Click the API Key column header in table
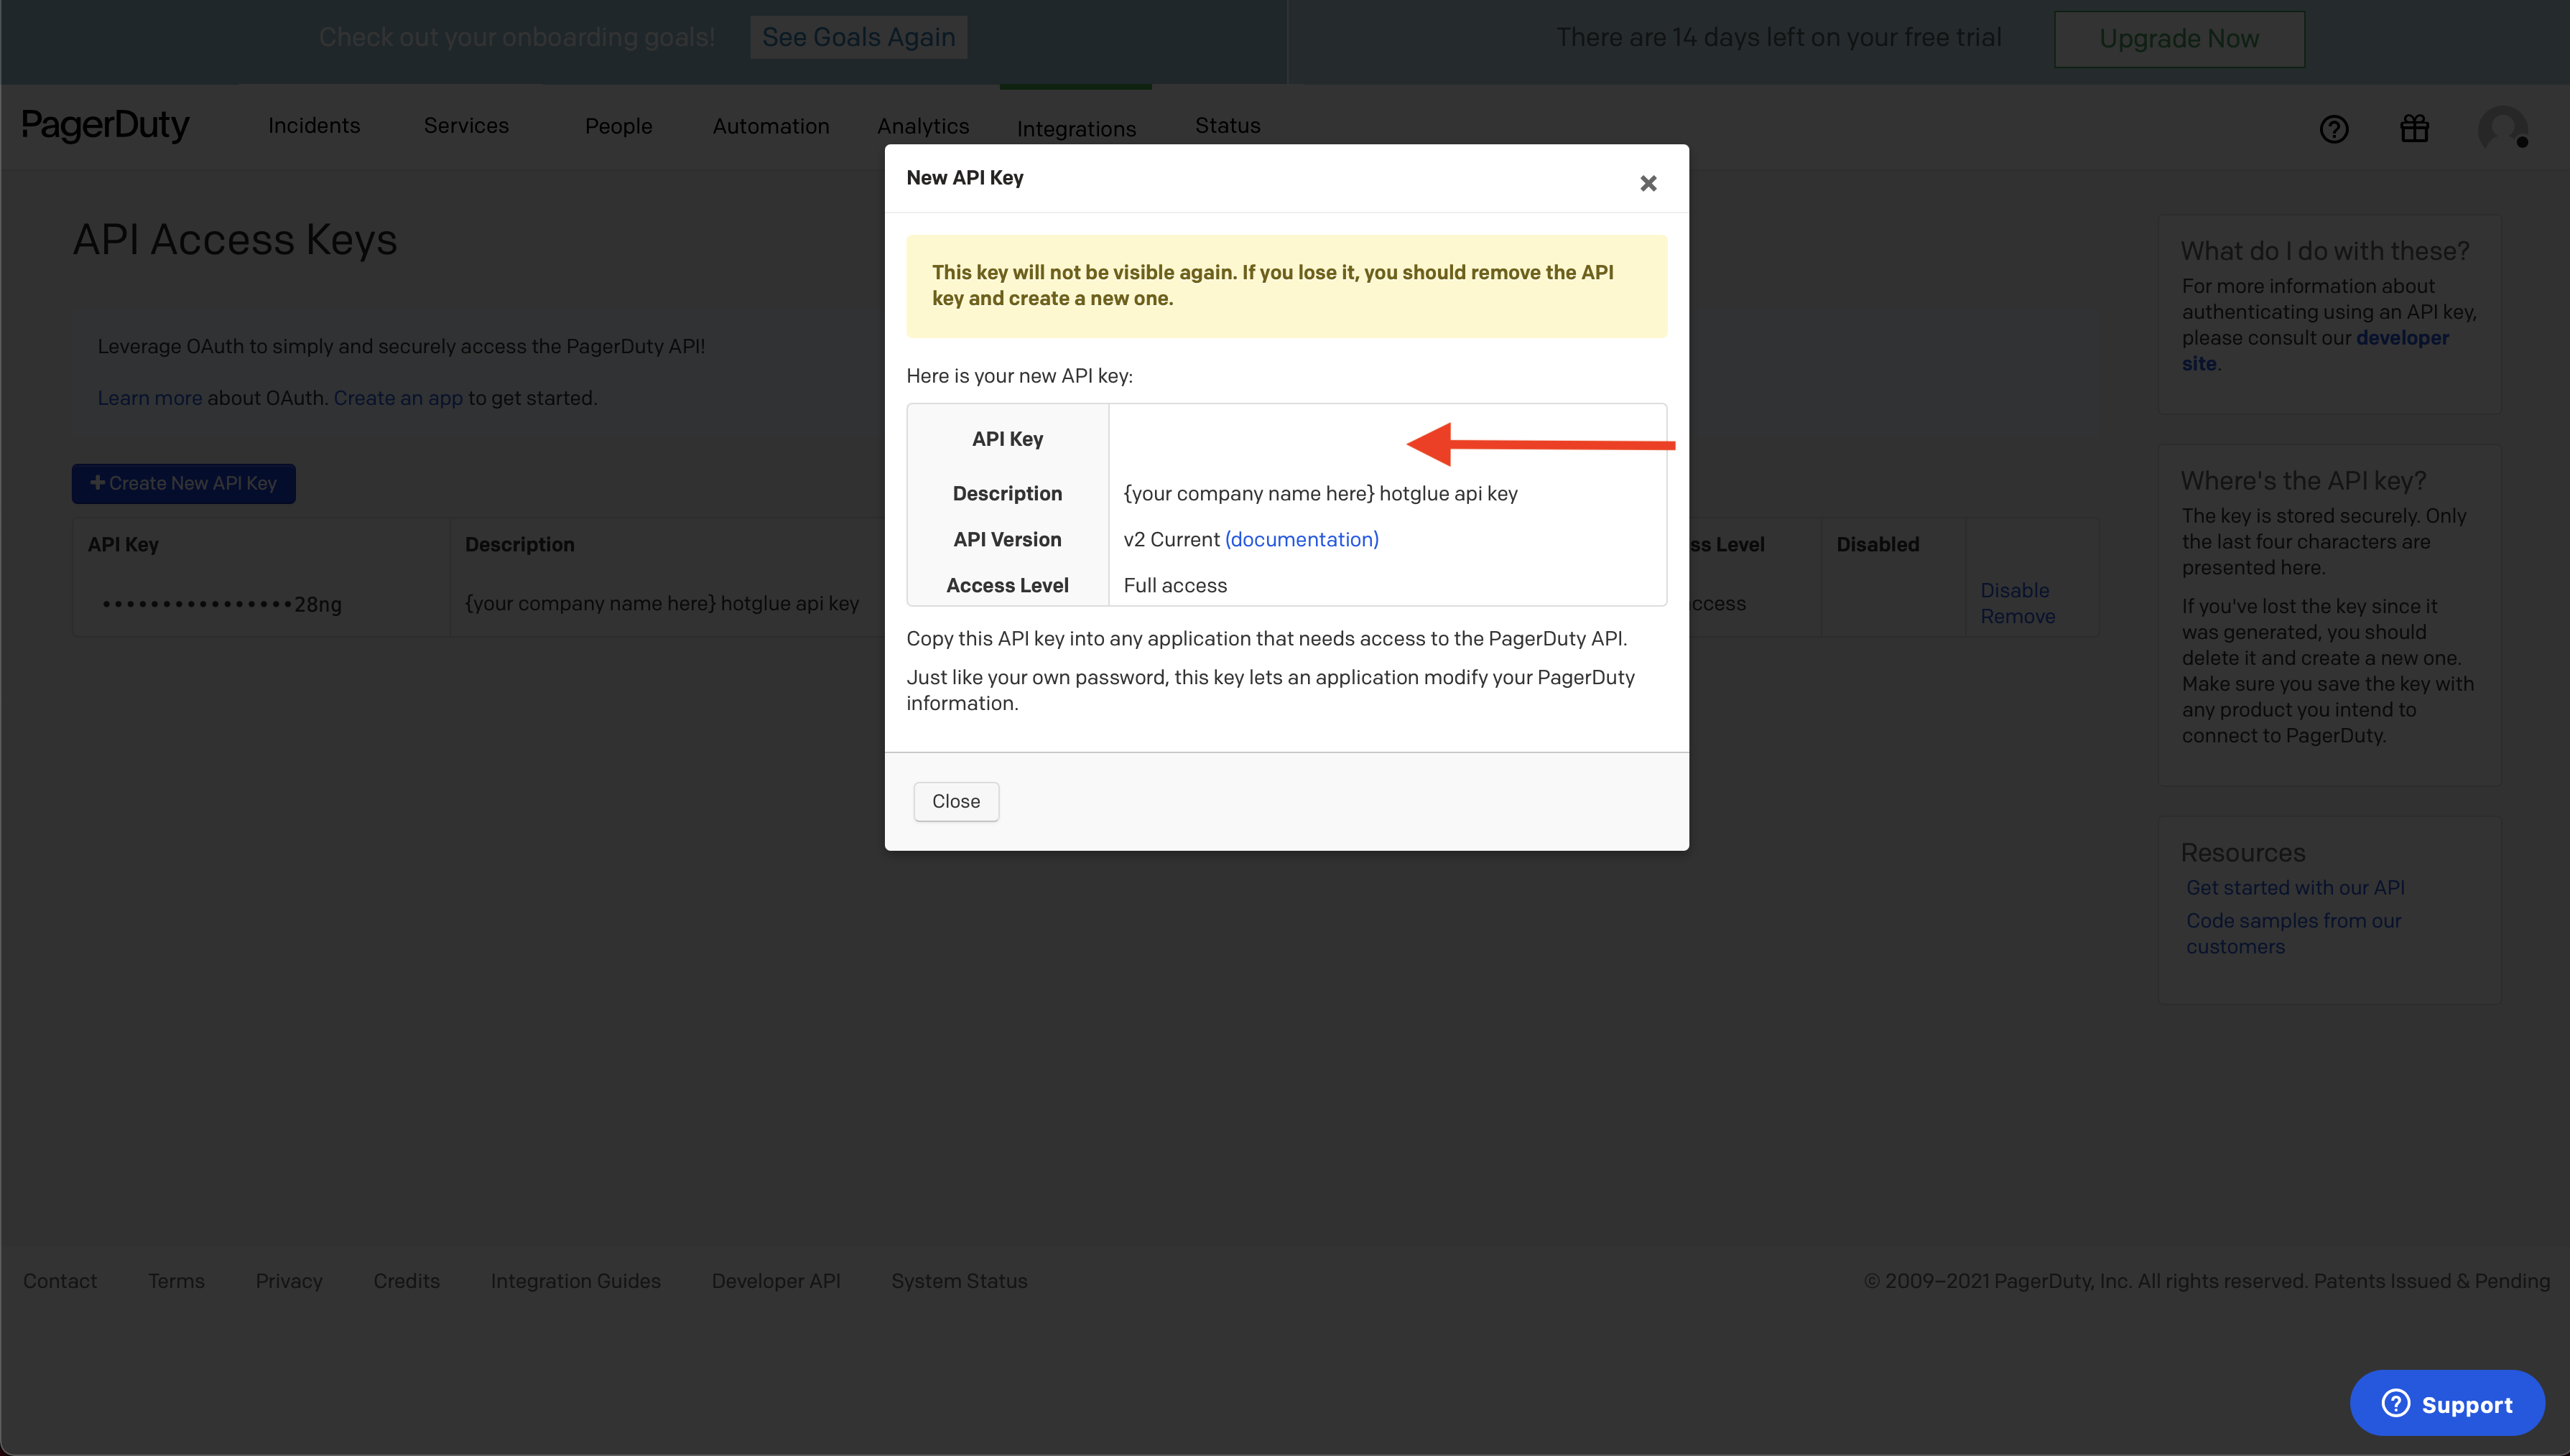Screen dimensions: 2570x1456 [x=123, y=545]
